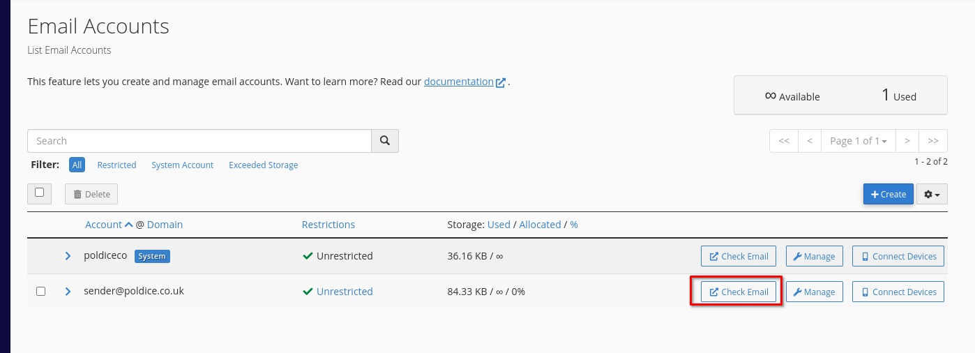
Task: Toggle the select-all checkbox above the table
Action: tap(39, 193)
